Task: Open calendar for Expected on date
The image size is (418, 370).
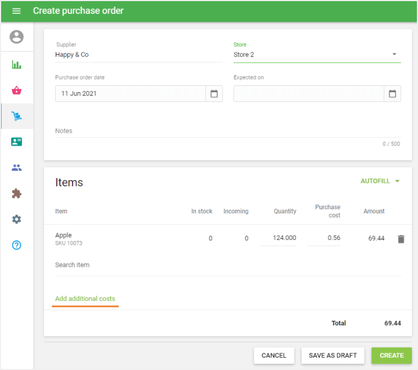Action: tap(392, 94)
